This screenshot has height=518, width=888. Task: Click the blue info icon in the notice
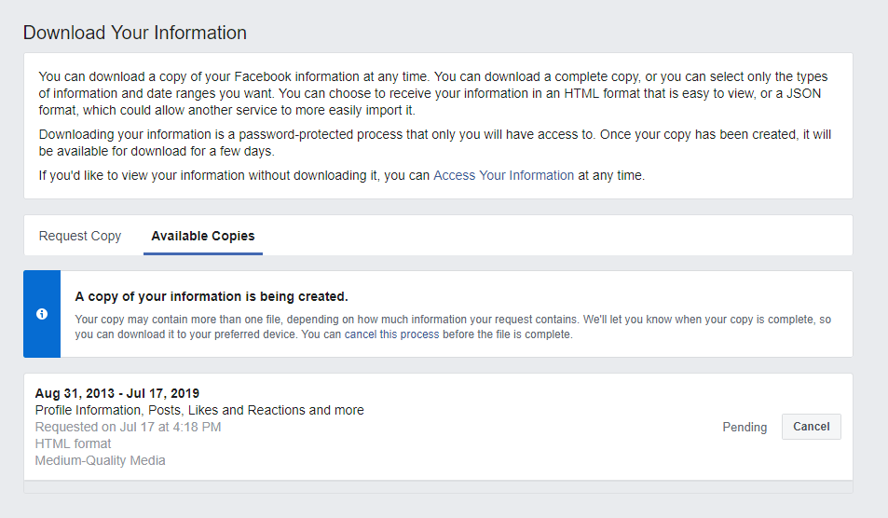click(42, 314)
